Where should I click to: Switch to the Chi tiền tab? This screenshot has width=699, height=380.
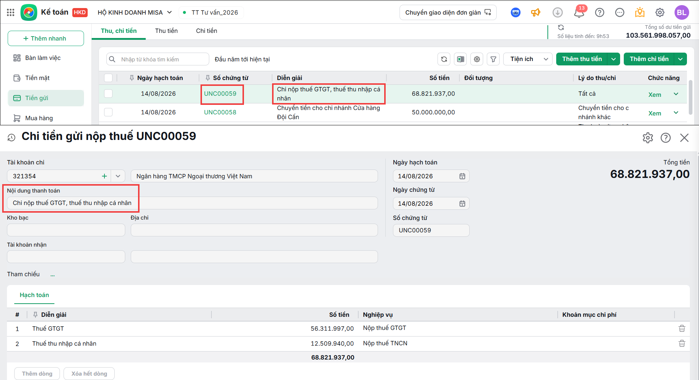pos(207,31)
